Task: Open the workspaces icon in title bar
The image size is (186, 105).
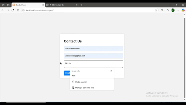Action: coord(3,5)
